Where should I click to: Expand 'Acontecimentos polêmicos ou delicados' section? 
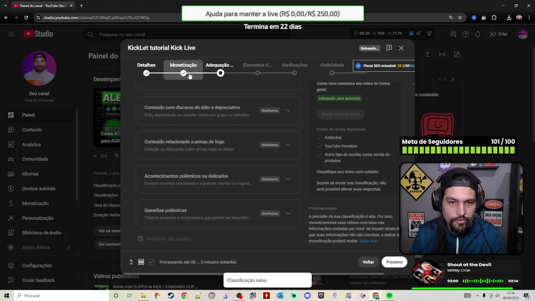click(288, 179)
